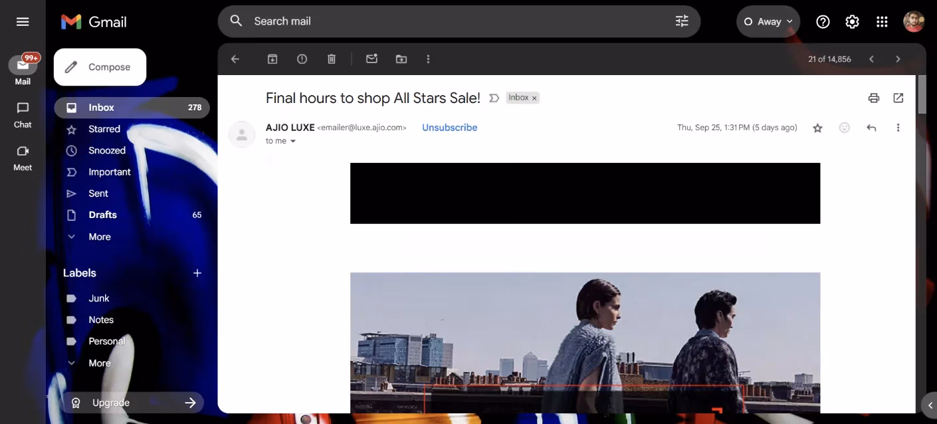Remove the Inbox label from email
937x424 pixels.
click(x=534, y=98)
